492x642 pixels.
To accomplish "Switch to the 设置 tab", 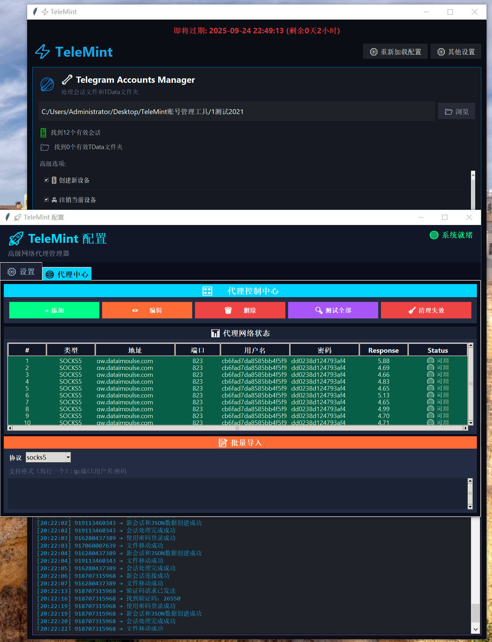I will pyautogui.click(x=21, y=272).
